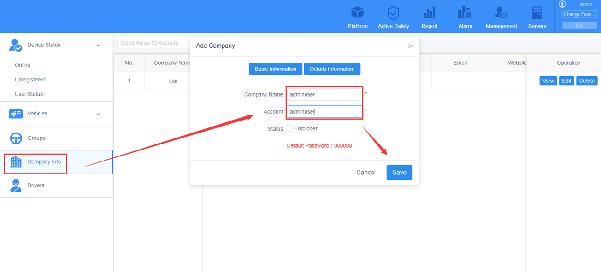Viewport: 601px width, 271px height.
Task: Click the Company Info building icon
Action: [16, 162]
